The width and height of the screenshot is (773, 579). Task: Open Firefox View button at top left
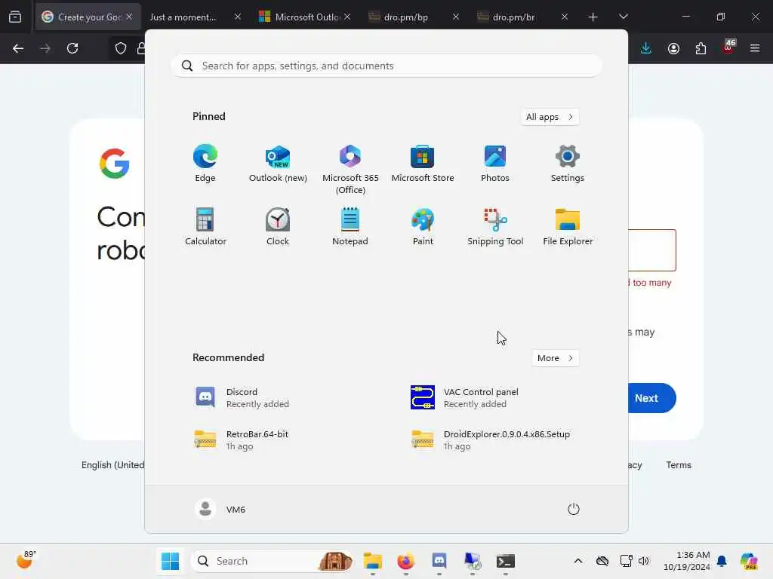(15, 17)
